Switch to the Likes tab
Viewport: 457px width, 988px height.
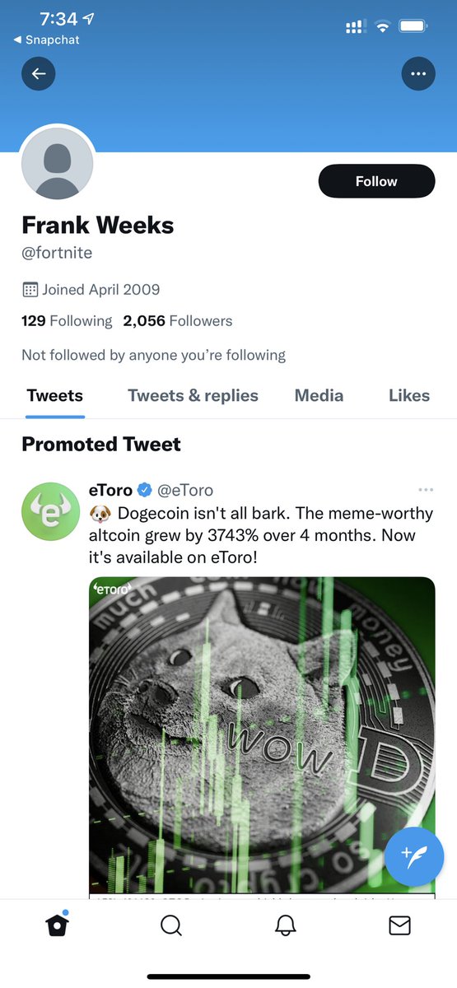[x=409, y=395]
